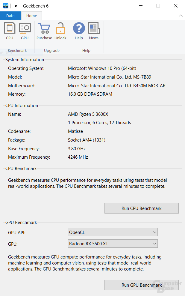Open quick access toolbar customize arrow

(x=16, y=6)
